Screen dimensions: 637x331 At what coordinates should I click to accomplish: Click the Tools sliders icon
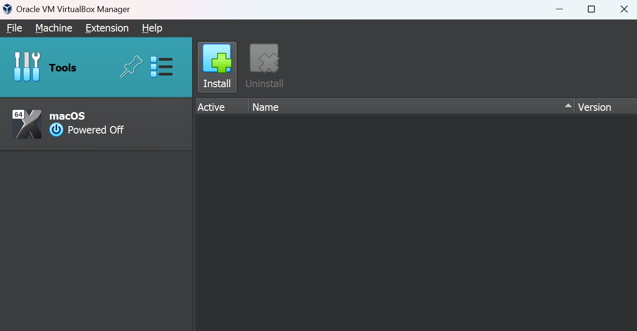tap(27, 67)
